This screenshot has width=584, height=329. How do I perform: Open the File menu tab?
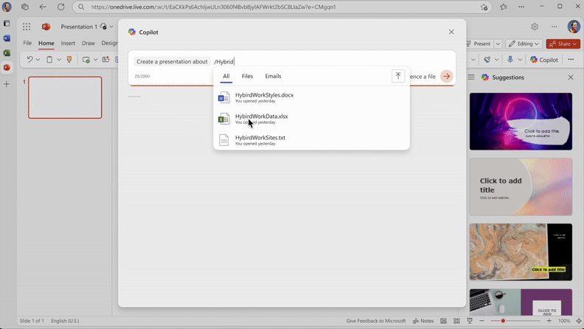(27, 44)
